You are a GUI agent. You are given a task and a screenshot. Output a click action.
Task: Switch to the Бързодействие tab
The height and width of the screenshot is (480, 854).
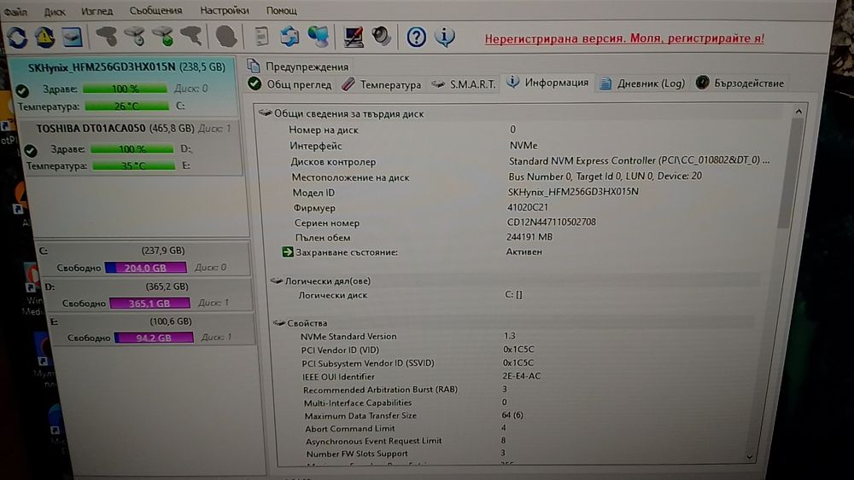pyautogui.click(x=740, y=83)
